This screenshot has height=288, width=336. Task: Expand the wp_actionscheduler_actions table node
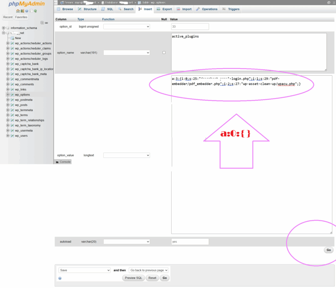pos(8,43)
